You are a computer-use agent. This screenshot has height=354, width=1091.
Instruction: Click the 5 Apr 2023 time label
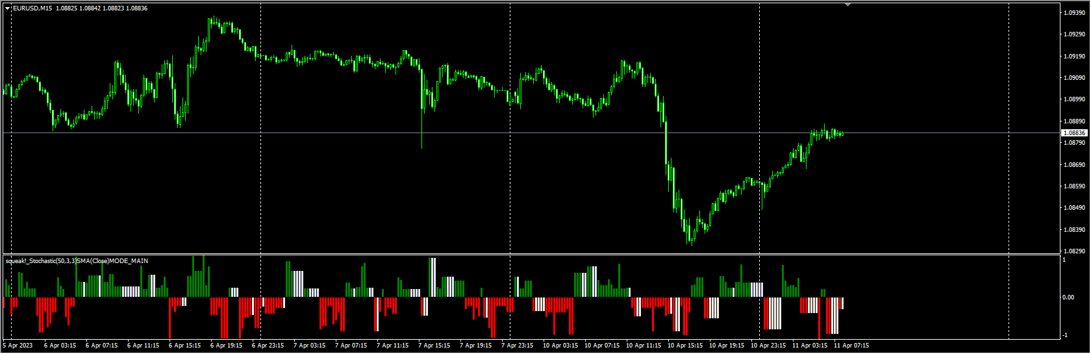click(x=17, y=346)
